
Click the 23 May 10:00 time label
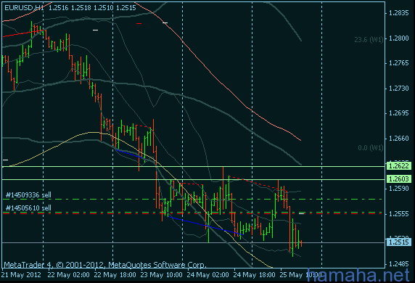162,275
